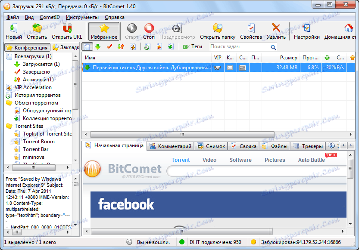Image resolution: width=359 pixels, height=250 pixels.
Task: Open Torrent Bar site entry
Action: click(x=35, y=149)
